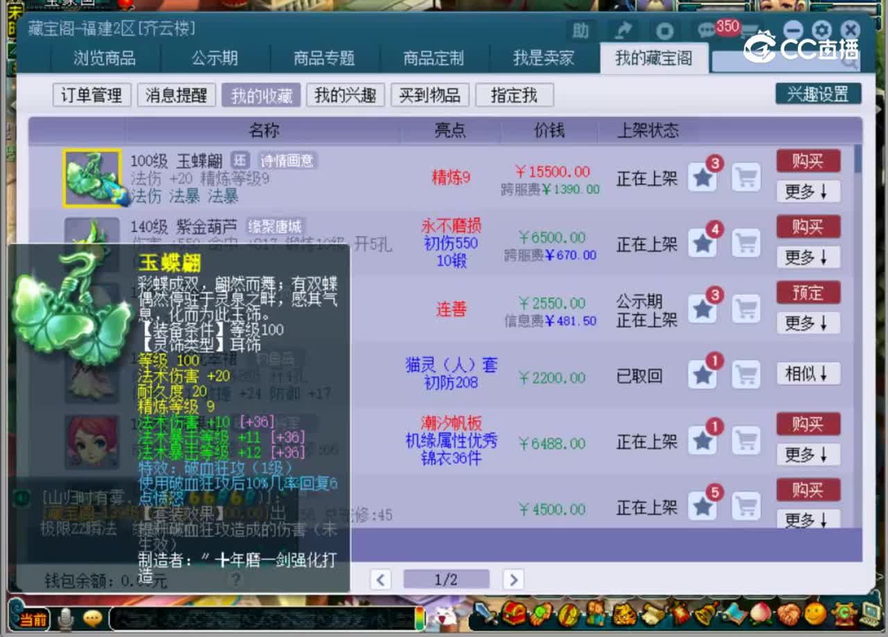Expand 更多 in the ¥6488 row
The height and width of the screenshot is (637, 888).
808,455
